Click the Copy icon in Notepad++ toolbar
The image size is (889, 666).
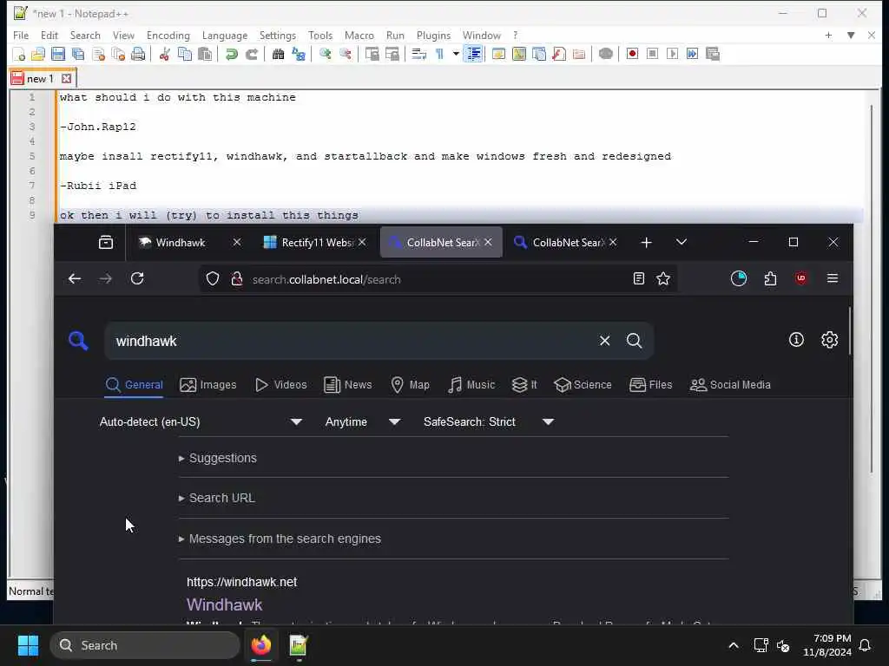coord(185,54)
